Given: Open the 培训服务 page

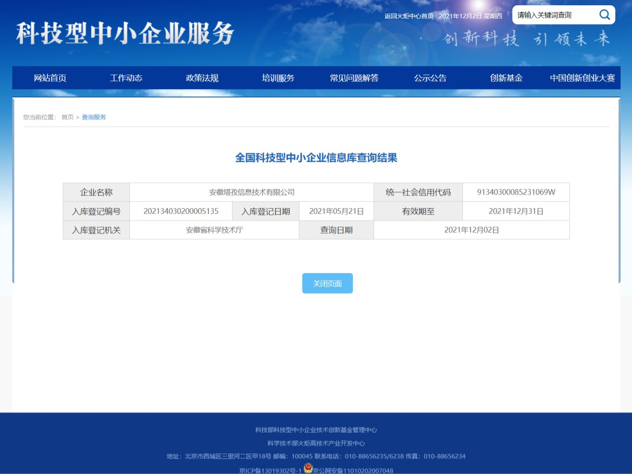Looking at the screenshot, I should [x=278, y=78].
